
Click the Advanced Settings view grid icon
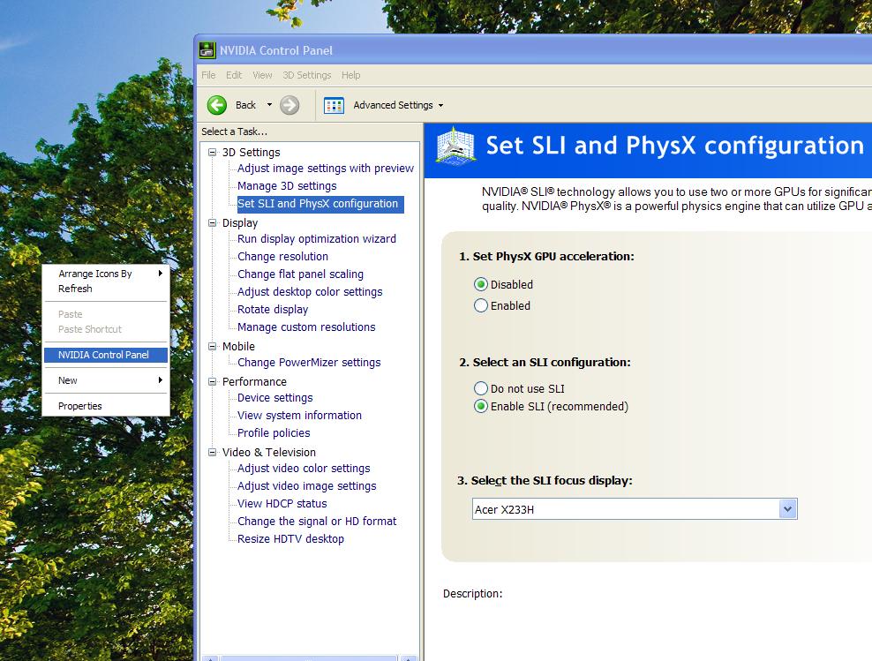point(334,105)
